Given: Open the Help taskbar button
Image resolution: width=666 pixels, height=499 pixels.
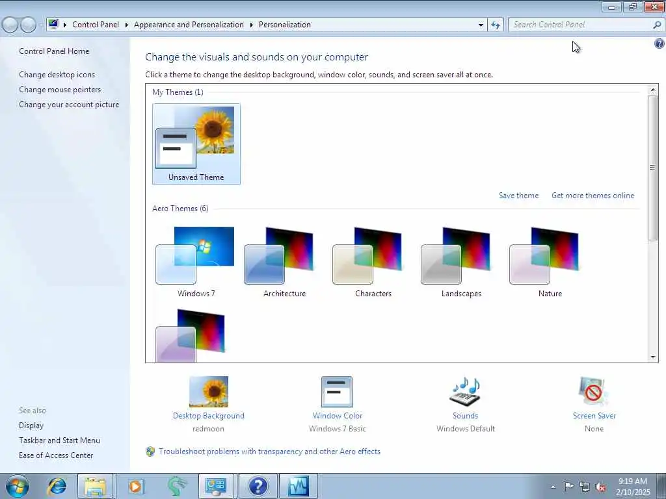Looking at the screenshot, I should coord(258,486).
